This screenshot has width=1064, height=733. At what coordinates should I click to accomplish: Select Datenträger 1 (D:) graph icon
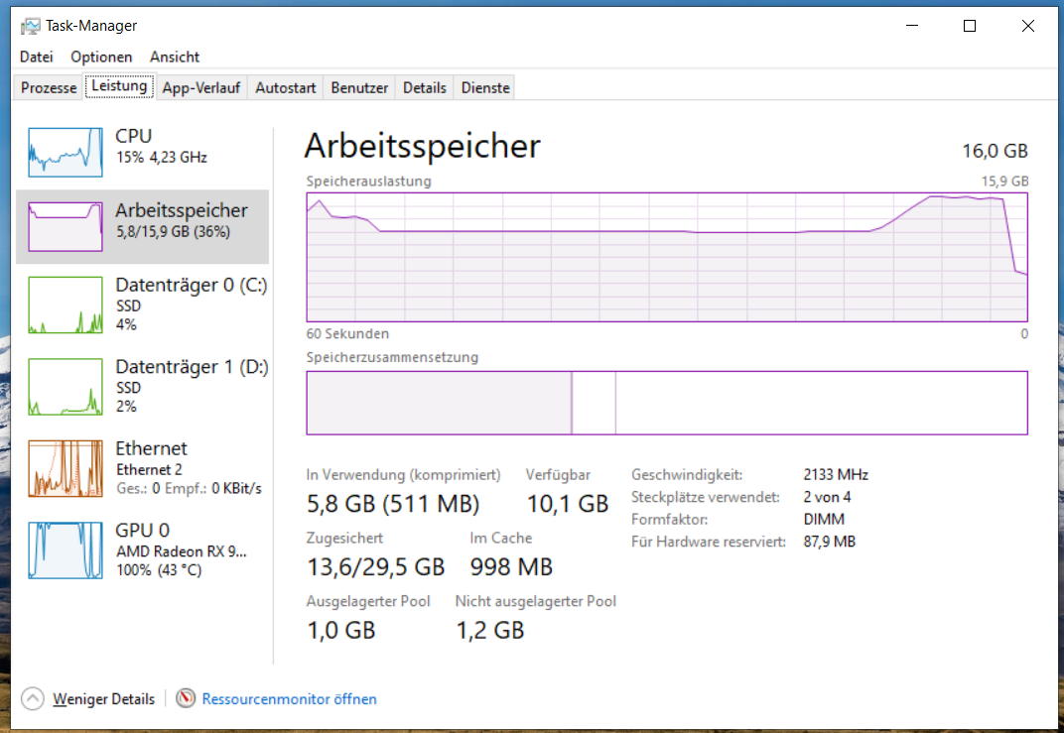point(66,387)
